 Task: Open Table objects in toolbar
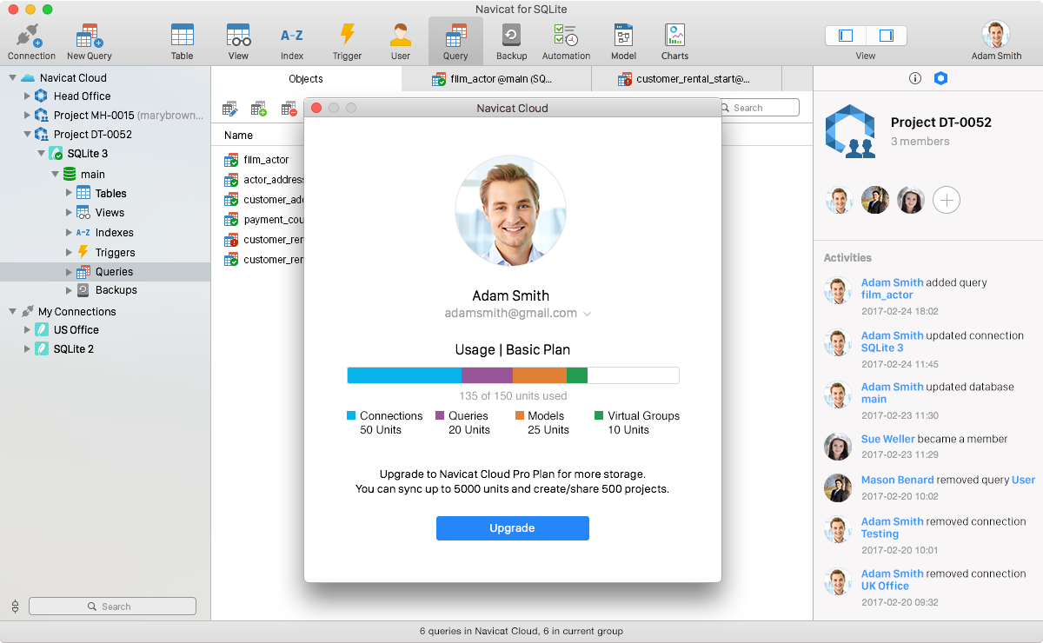tap(183, 42)
